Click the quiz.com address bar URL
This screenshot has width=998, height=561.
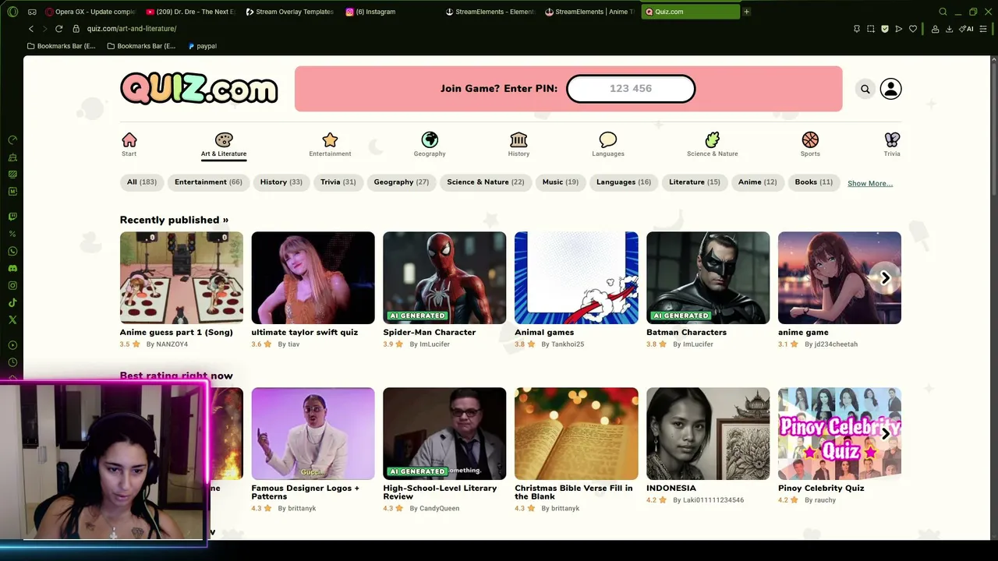pyautogui.click(x=132, y=29)
